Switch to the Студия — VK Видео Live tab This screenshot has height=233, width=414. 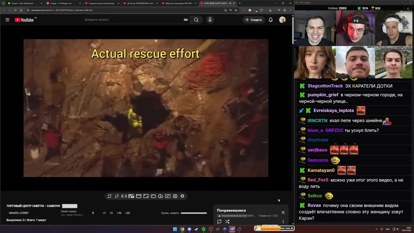click(x=63, y=3)
